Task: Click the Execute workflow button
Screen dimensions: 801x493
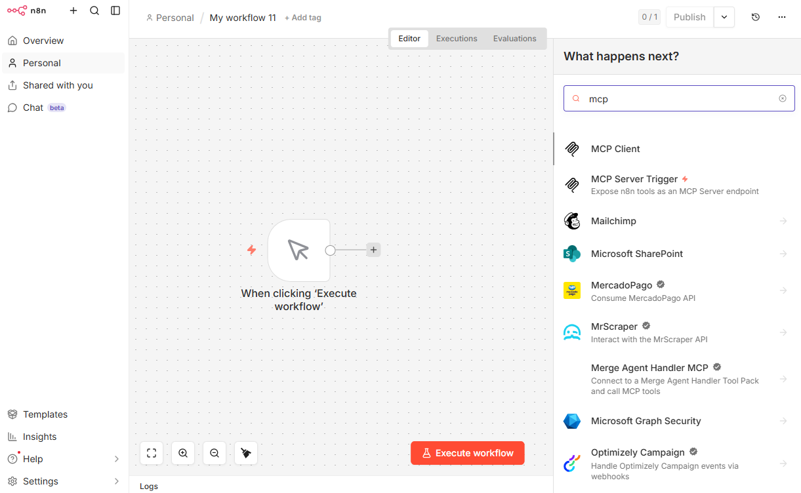Action: (468, 453)
